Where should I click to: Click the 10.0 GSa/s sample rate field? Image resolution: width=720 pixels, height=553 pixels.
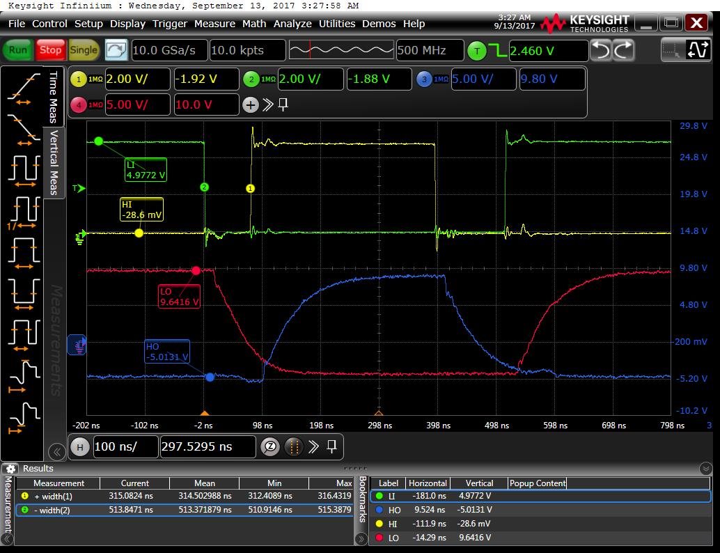point(169,50)
